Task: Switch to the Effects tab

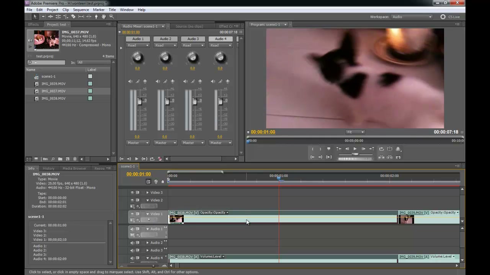Action: point(33,24)
